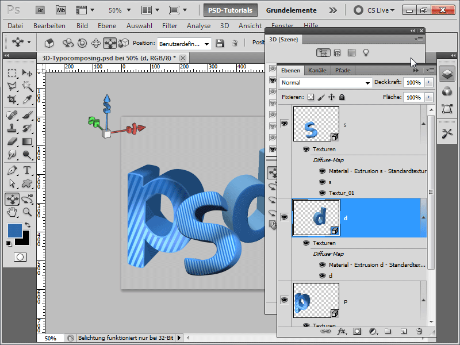Filter 3D panel by materials
Screen dimensions: 460x345
(x=351, y=53)
